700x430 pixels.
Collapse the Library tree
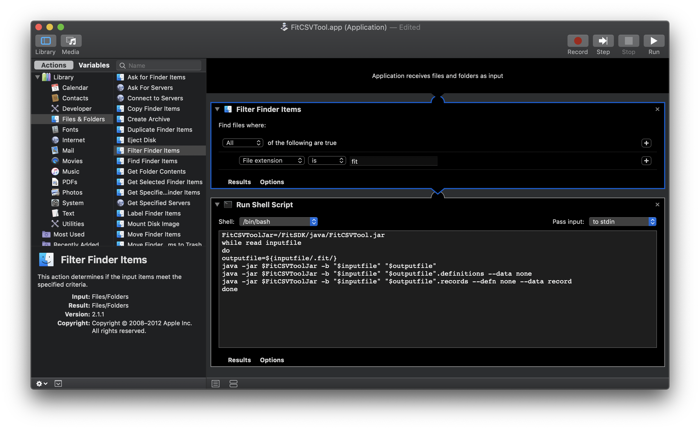(38, 77)
